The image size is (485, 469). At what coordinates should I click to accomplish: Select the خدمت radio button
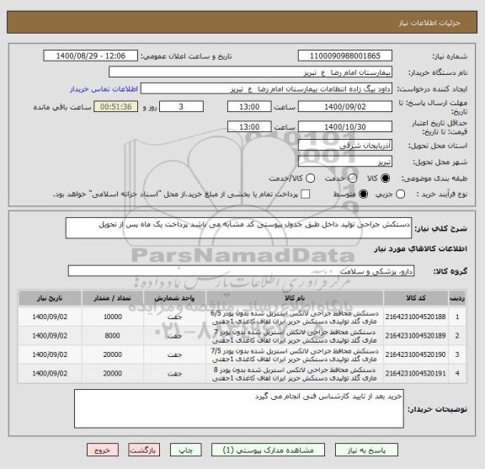click(x=353, y=179)
